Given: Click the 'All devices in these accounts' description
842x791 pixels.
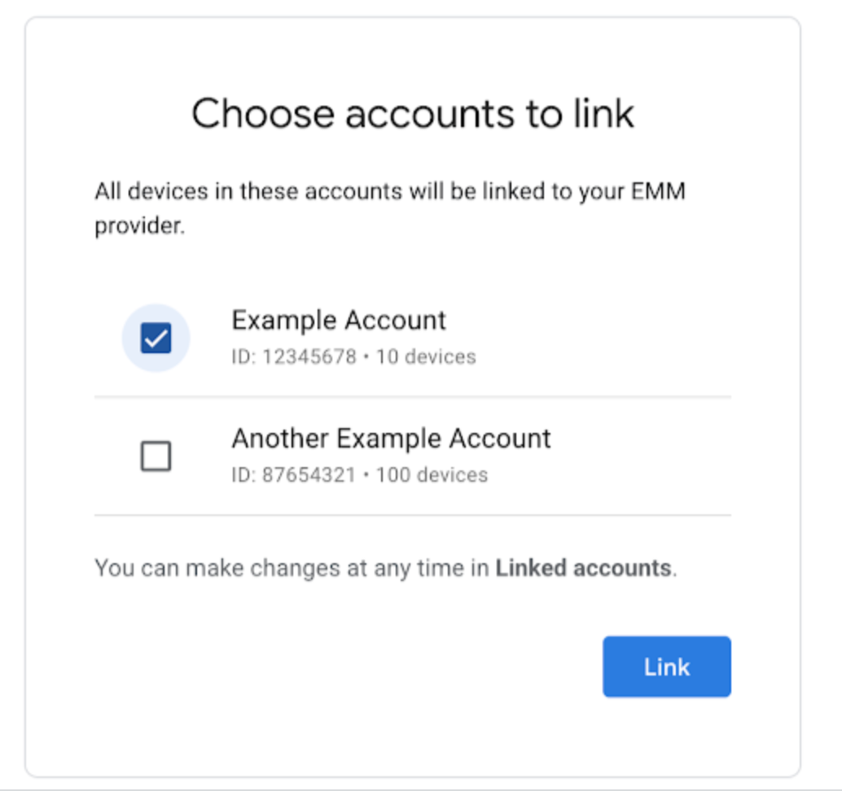Looking at the screenshot, I should pyautogui.click(x=391, y=192).
